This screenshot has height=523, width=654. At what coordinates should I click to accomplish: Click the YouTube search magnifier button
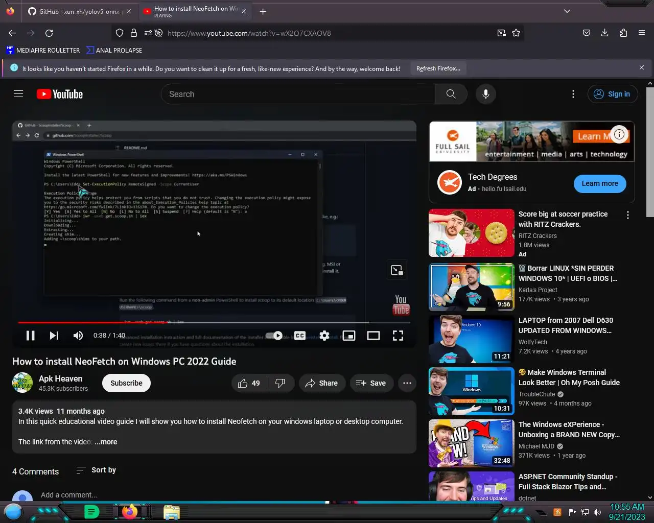click(x=451, y=94)
